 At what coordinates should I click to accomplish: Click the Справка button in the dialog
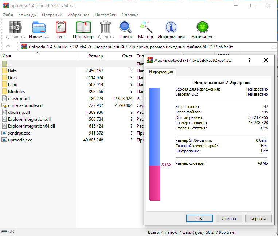point(258,218)
